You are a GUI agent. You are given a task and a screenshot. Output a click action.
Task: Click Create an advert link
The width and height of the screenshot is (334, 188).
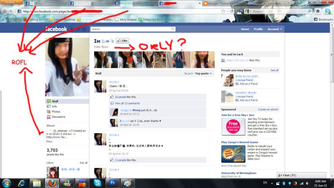(x=268, y=109)
